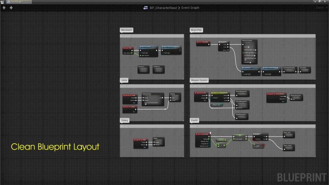Select the Weapon Type variable node

coord(217,105)
